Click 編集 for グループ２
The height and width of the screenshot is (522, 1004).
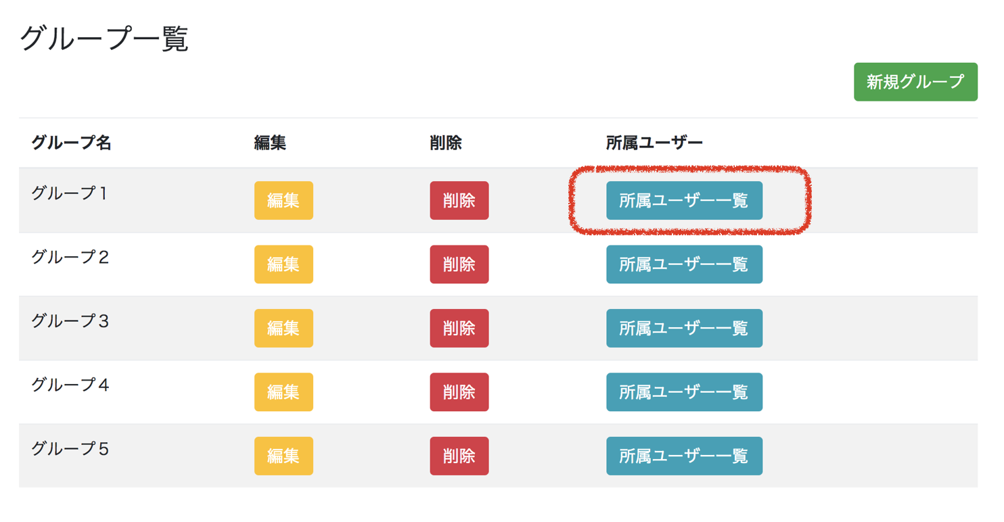[283, 264]
